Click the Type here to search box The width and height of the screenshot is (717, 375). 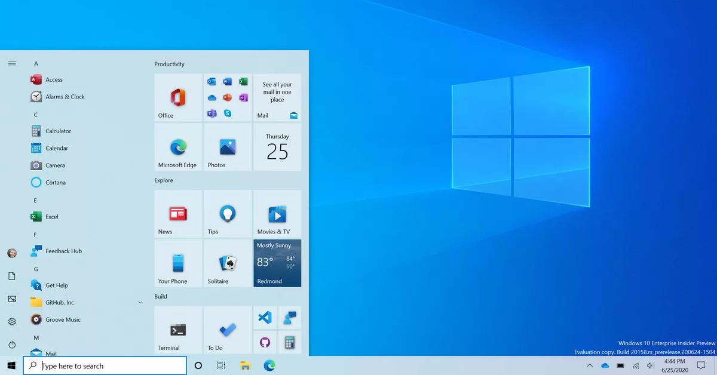[x=105, y=365]
